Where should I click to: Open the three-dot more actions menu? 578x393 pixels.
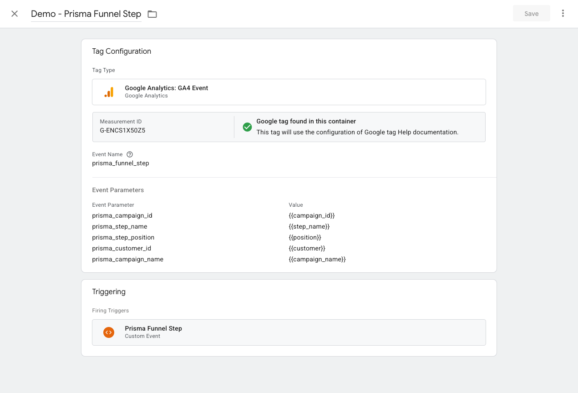point(563,14)
